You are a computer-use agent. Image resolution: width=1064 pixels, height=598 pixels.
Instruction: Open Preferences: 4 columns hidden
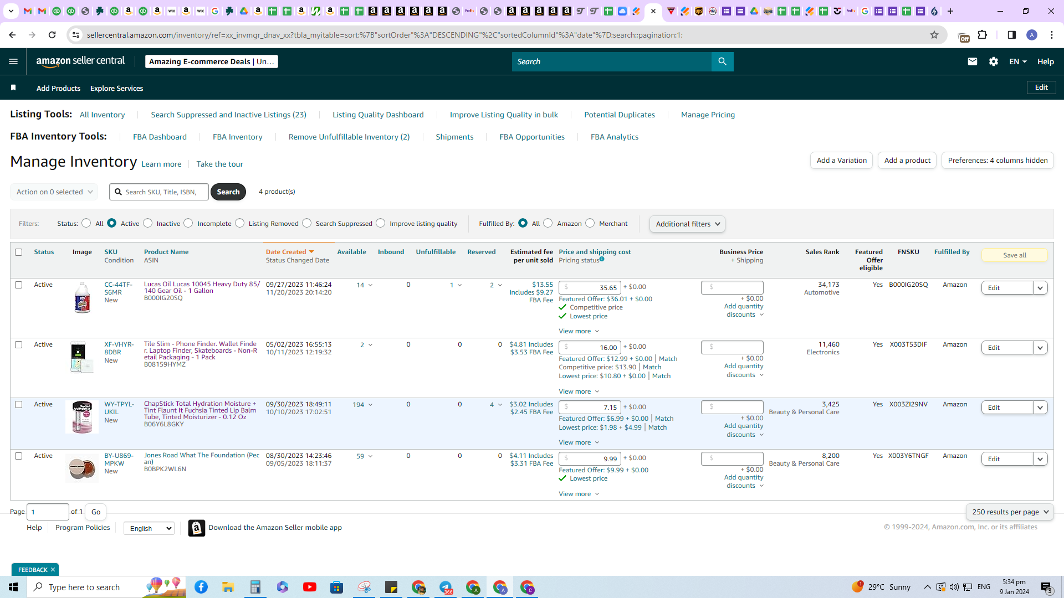point(997,161)
